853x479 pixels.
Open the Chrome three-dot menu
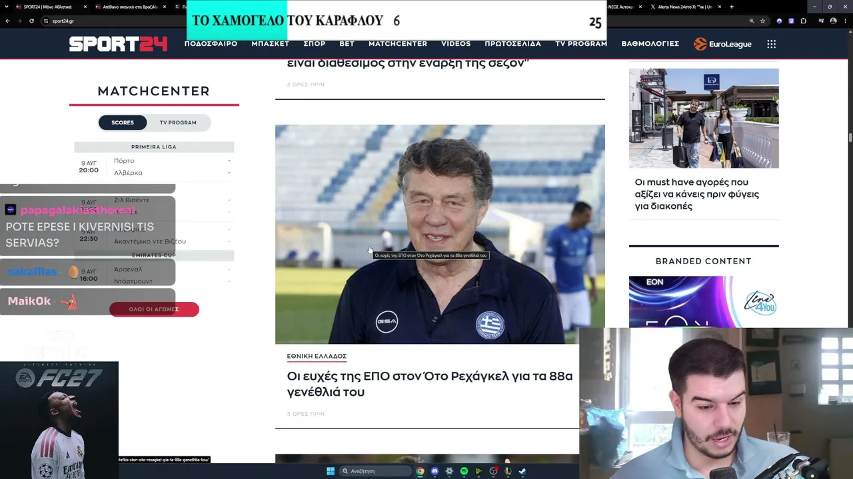[x=844, y=21]
